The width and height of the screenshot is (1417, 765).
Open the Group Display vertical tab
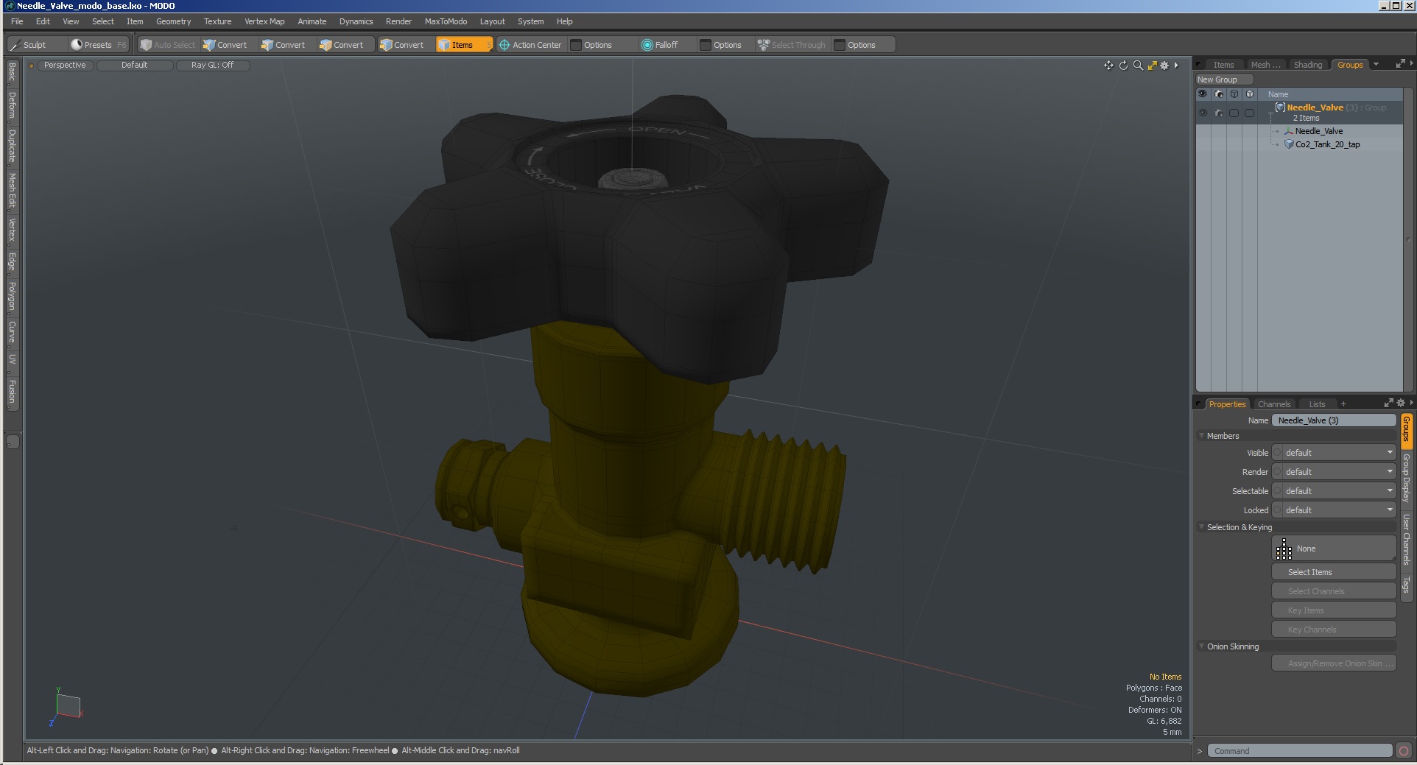(x=1406, y=478)
